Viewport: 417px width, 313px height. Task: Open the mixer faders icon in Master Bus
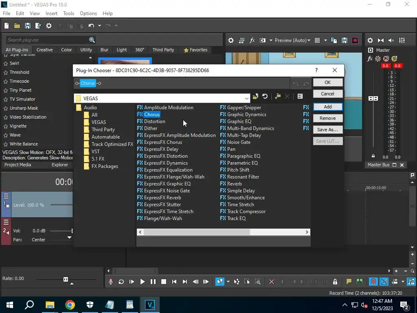[x=402, y=40]
